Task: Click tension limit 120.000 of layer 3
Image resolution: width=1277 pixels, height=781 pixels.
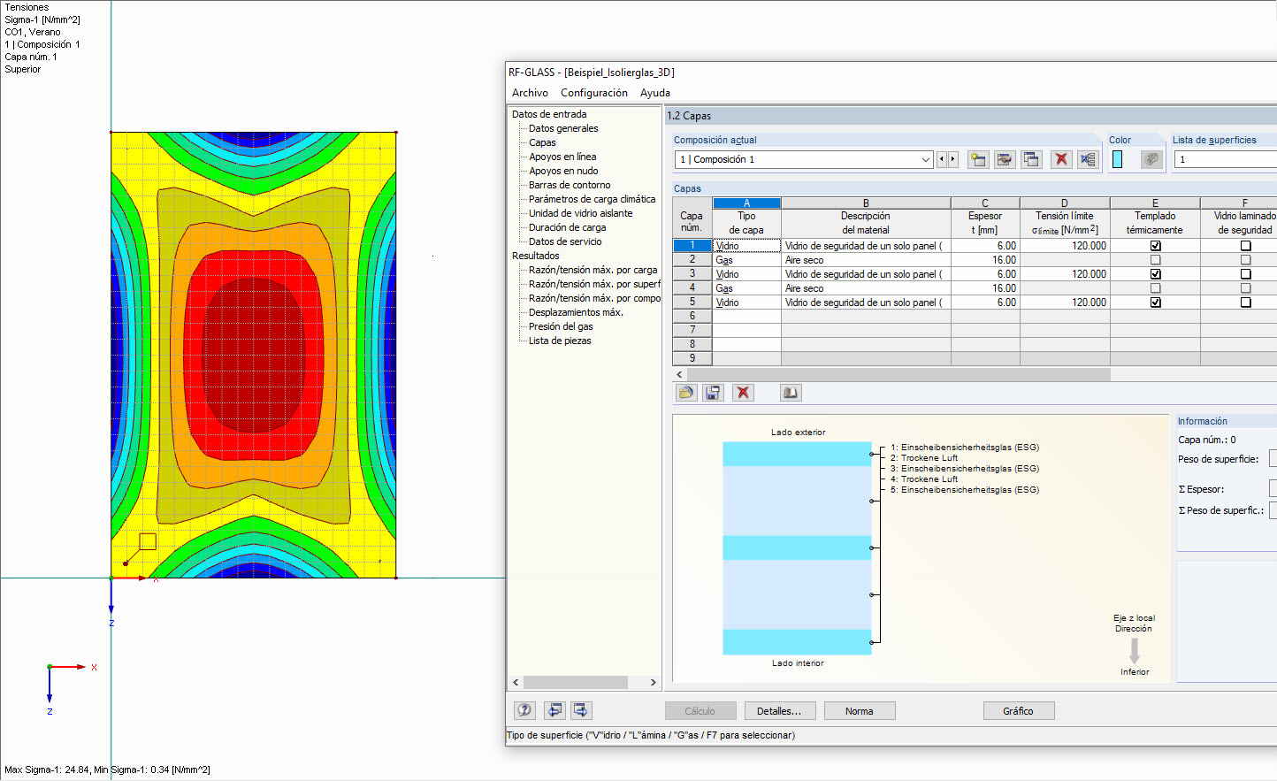Action: (1065, 274)
